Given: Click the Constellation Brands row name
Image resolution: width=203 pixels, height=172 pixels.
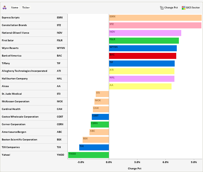Looking at the screenshot, I should (14, 25).
